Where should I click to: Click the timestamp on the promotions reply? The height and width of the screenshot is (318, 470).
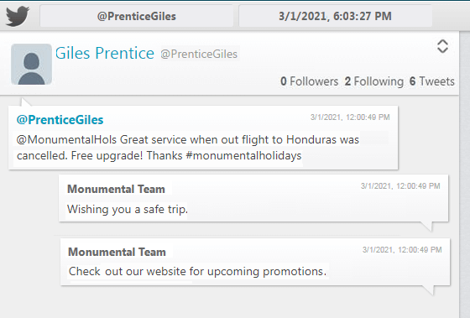(402, 250)
